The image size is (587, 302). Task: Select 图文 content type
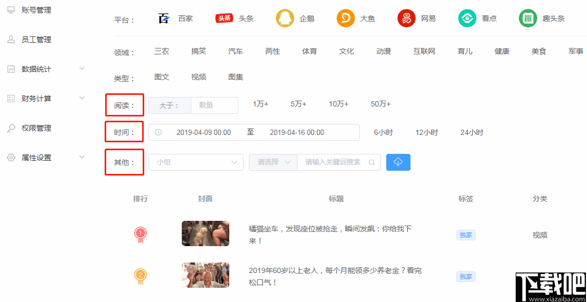click(x=162, y=77)
